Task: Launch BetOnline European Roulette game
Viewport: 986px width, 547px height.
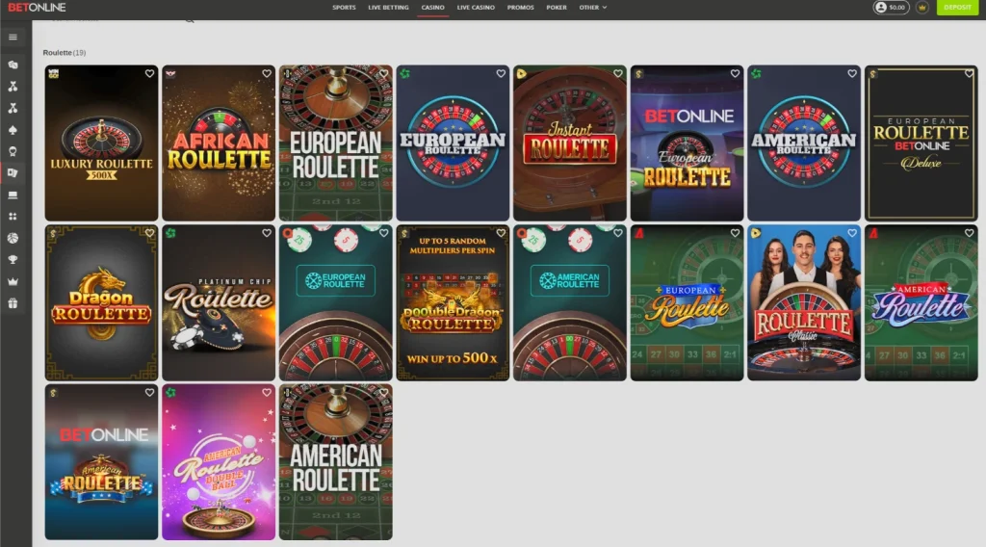Action: click(687, 143)
